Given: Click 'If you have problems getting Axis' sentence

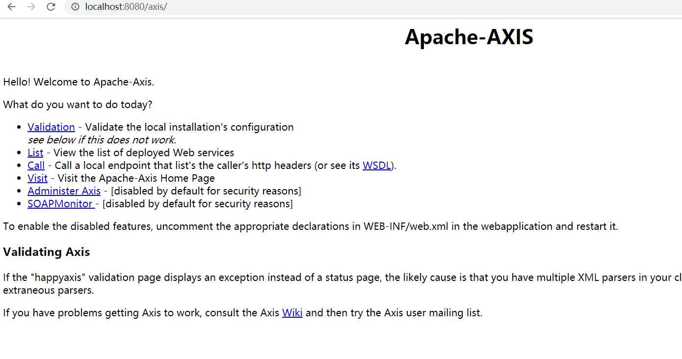Looking at the screenshot, I should click(242, 313).
